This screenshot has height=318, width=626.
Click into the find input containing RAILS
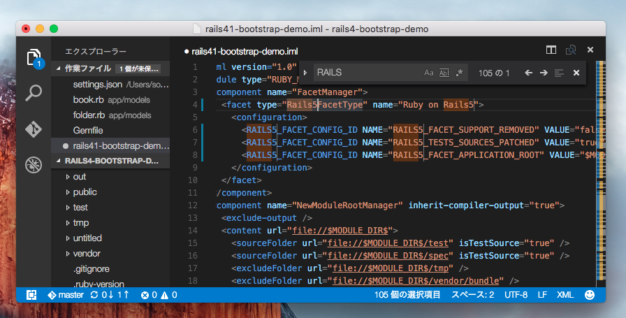[367, 73]
